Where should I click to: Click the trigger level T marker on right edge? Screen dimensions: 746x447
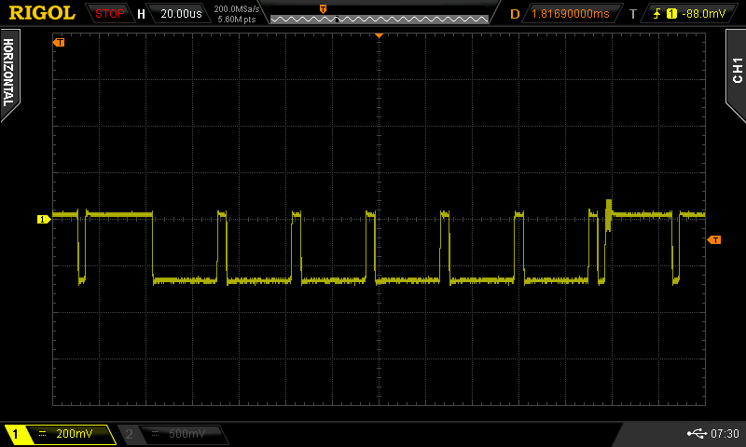[x=714, y=240]
